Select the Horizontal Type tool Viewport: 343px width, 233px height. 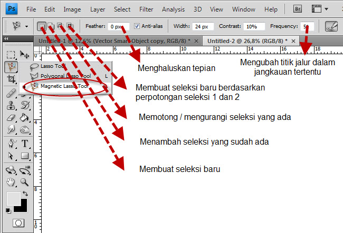click(x=25, y=144)
